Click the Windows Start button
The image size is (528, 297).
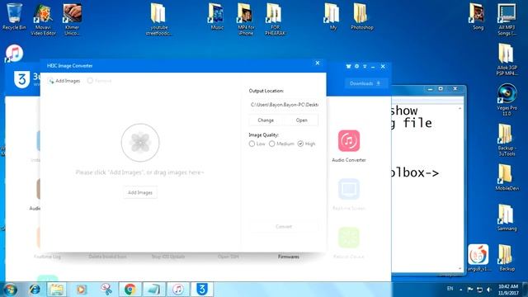(x=10, y=290)
